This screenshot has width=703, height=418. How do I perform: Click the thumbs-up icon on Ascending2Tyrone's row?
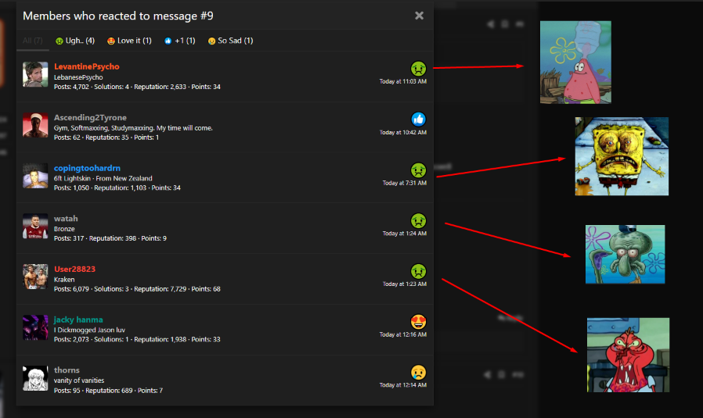coord(418,119)
